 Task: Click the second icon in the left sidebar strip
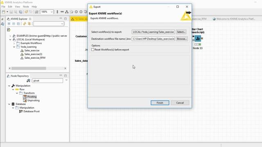coord(2,24)
